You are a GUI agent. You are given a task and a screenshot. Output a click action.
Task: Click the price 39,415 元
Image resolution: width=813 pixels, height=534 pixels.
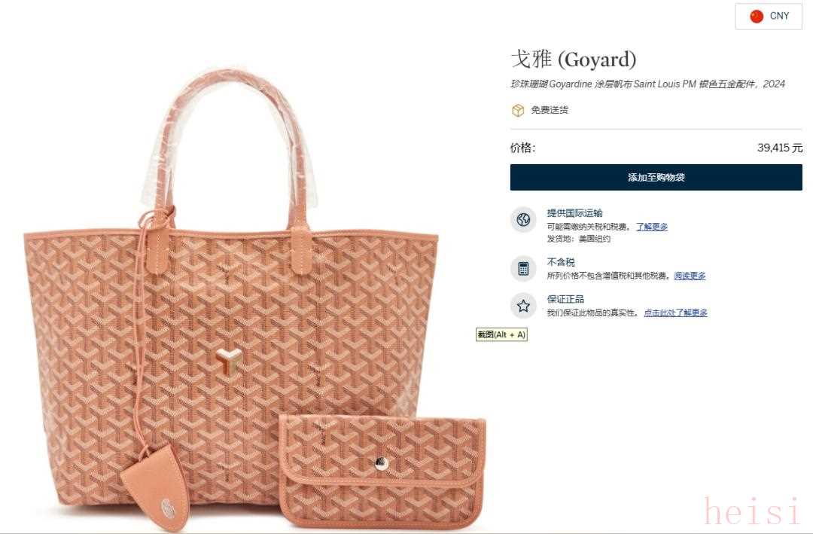(x=780, y=148)
